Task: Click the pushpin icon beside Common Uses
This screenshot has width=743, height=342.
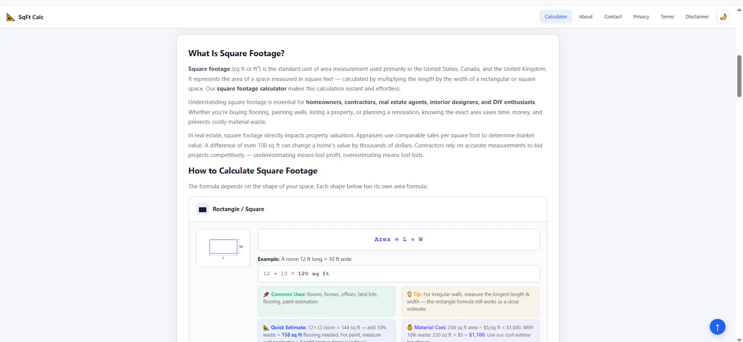Action: pos(266,294)
